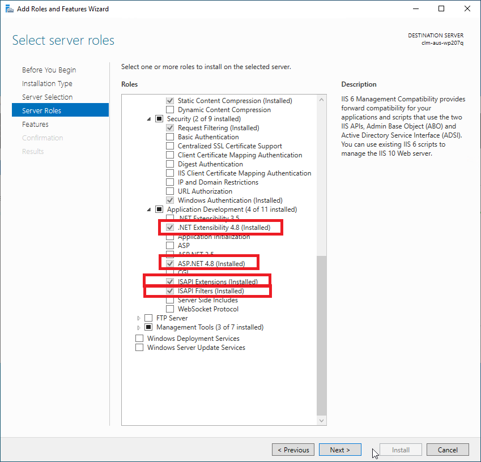
Task: Go to Before You Begin step
Action: pyautogui.click(x=49, y=70)
